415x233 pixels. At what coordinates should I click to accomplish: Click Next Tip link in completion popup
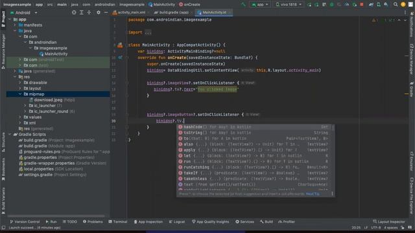(313, 194)
